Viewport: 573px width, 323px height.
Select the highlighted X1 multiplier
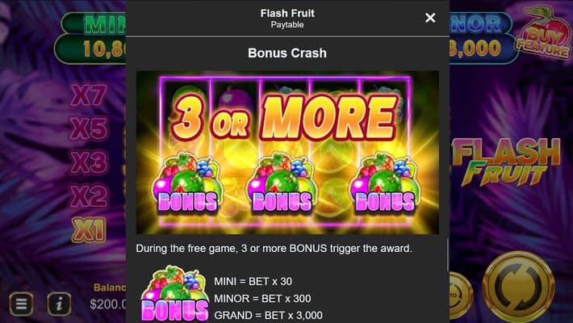coord(89,229)
